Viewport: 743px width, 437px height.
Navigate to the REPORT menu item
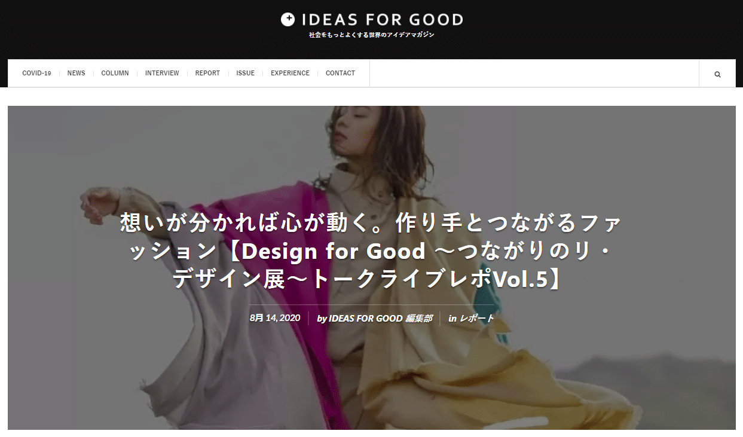(207, 73)
